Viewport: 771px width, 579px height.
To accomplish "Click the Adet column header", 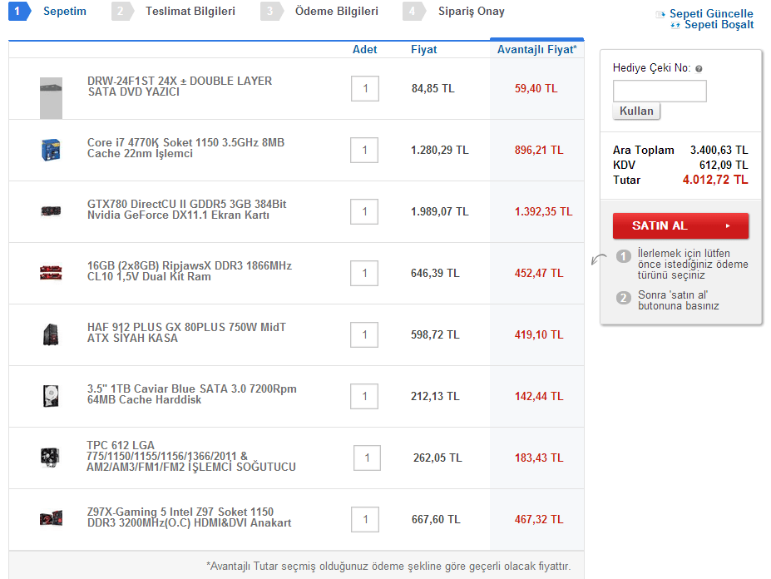I will coord(365,50).
